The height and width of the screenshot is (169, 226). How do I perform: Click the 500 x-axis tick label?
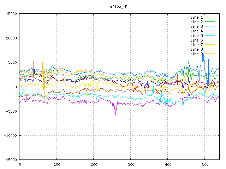205,164
